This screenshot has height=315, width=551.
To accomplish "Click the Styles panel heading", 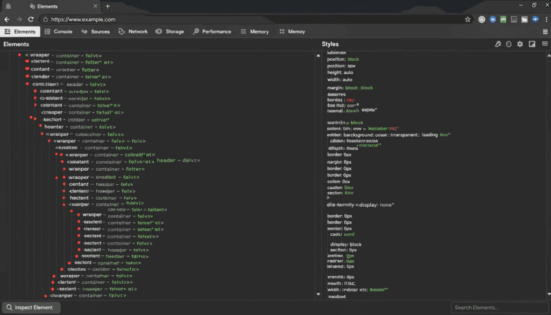I will coord(330,44).
